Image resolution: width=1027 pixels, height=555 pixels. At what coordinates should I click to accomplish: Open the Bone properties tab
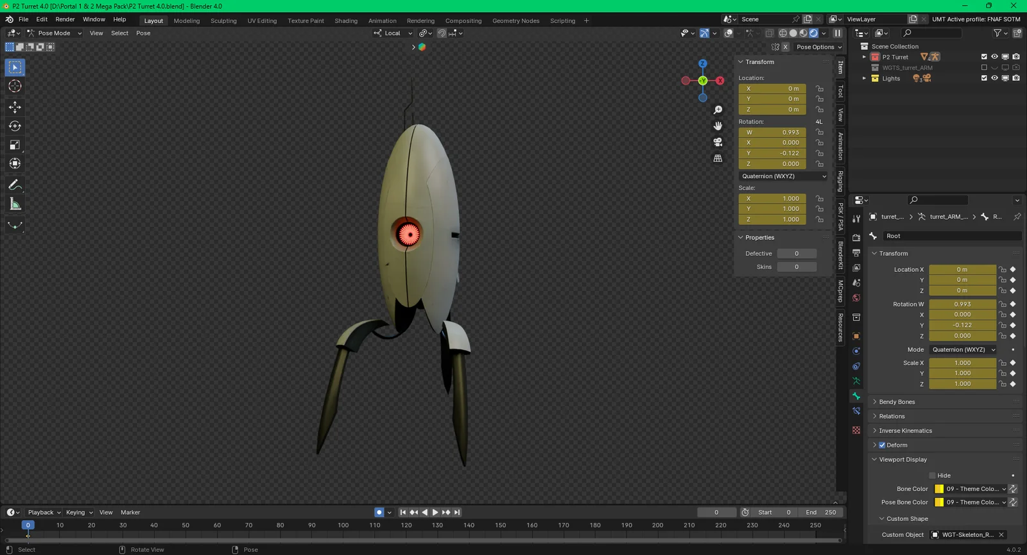pyautogui.click(x=856, y=396)
